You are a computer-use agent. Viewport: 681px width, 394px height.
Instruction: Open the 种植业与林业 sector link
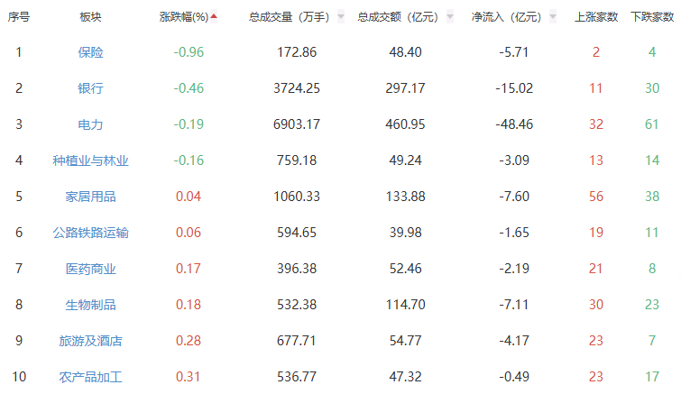tap(90, 160)
